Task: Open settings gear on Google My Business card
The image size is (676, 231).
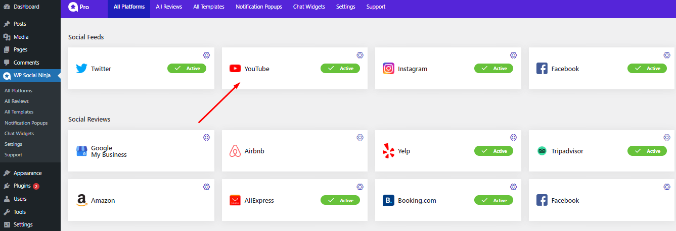Action: [x=206, y=137]
